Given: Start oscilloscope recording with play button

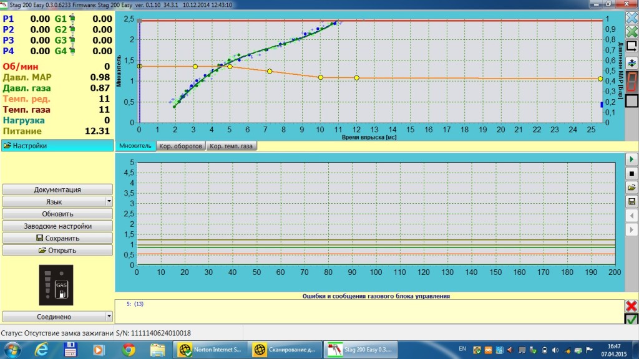Looking at the screenshot, I should click(632, 160).
